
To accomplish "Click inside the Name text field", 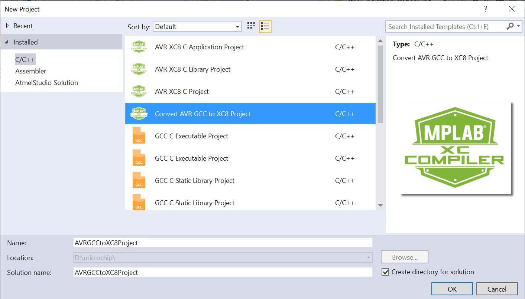I will [223, 242].
